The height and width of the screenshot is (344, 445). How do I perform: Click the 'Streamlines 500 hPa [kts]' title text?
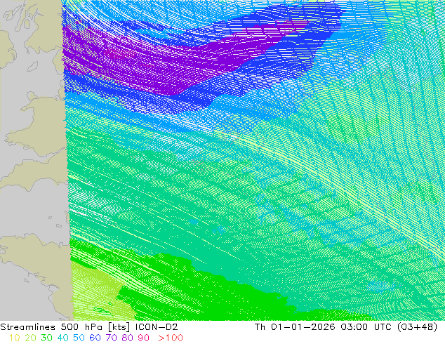(65, 327)
